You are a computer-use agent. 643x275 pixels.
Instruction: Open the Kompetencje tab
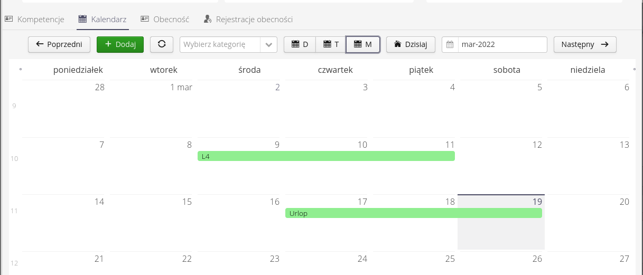tap(35, 20)
